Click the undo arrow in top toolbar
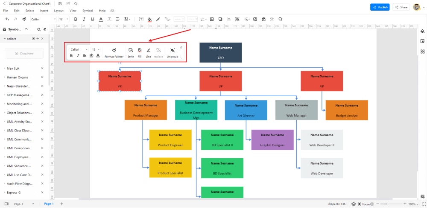 7,19
